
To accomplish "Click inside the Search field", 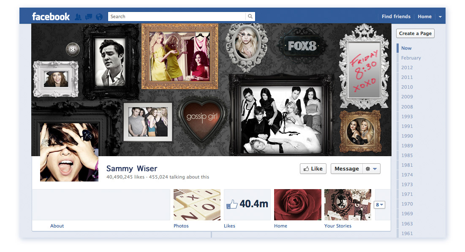I will (177, 16).
